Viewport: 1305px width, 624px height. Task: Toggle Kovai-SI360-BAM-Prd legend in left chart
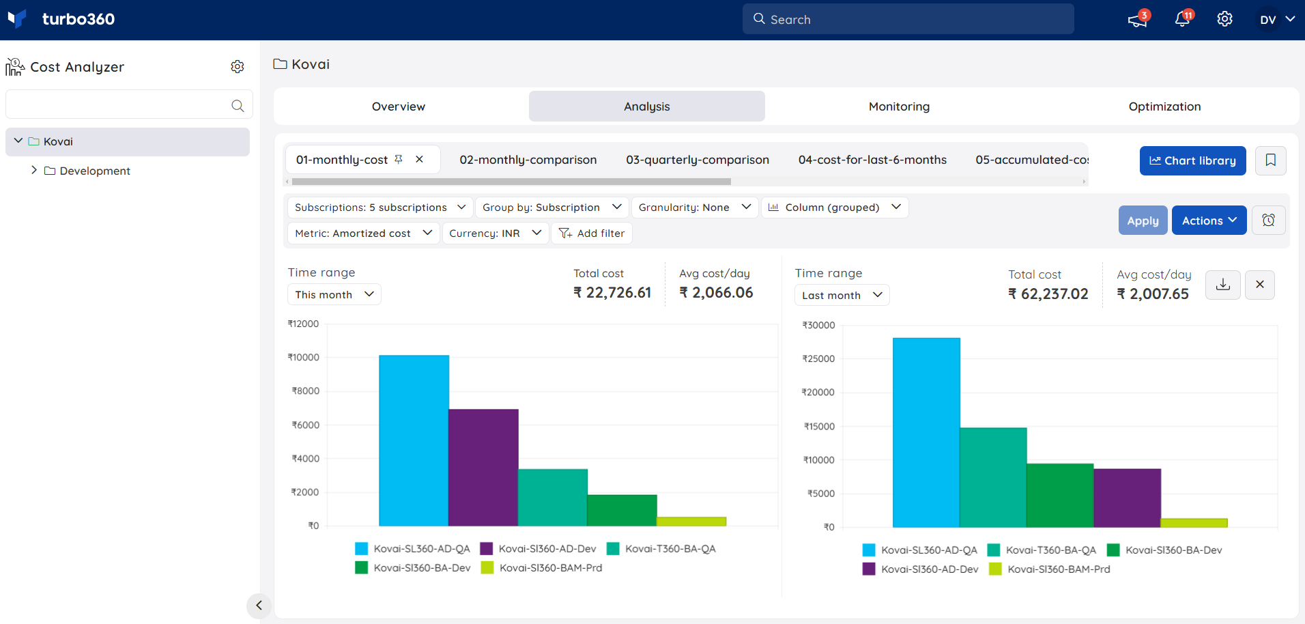[542, 568]
